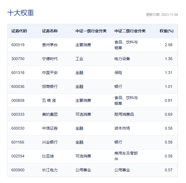Click security code 600519
Screen dimensions: 186x183
tap(18, 45)
